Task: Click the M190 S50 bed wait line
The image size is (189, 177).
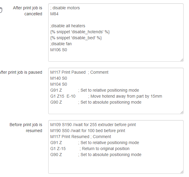Action: pos(87,131)
